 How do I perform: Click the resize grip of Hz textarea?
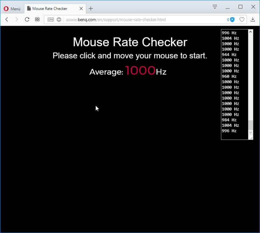coord(251,138)
